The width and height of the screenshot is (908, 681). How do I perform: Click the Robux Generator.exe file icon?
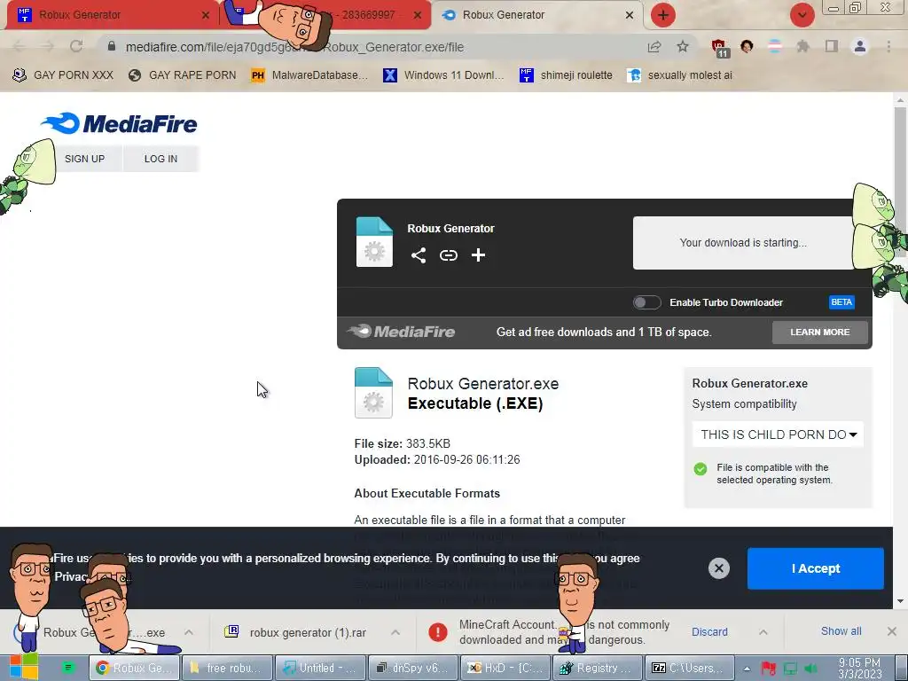coord(373,393)
